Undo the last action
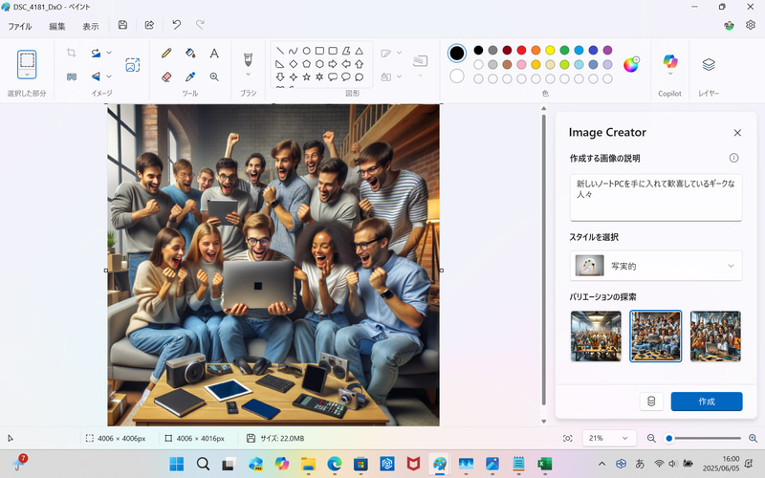 pyautogui.click(x=176, y=25)
